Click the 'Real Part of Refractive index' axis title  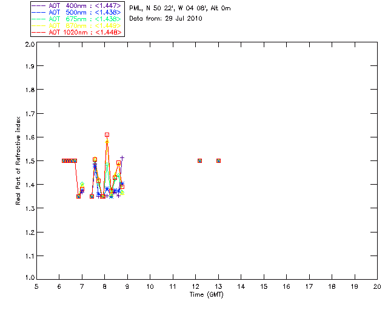coord(18,160)
